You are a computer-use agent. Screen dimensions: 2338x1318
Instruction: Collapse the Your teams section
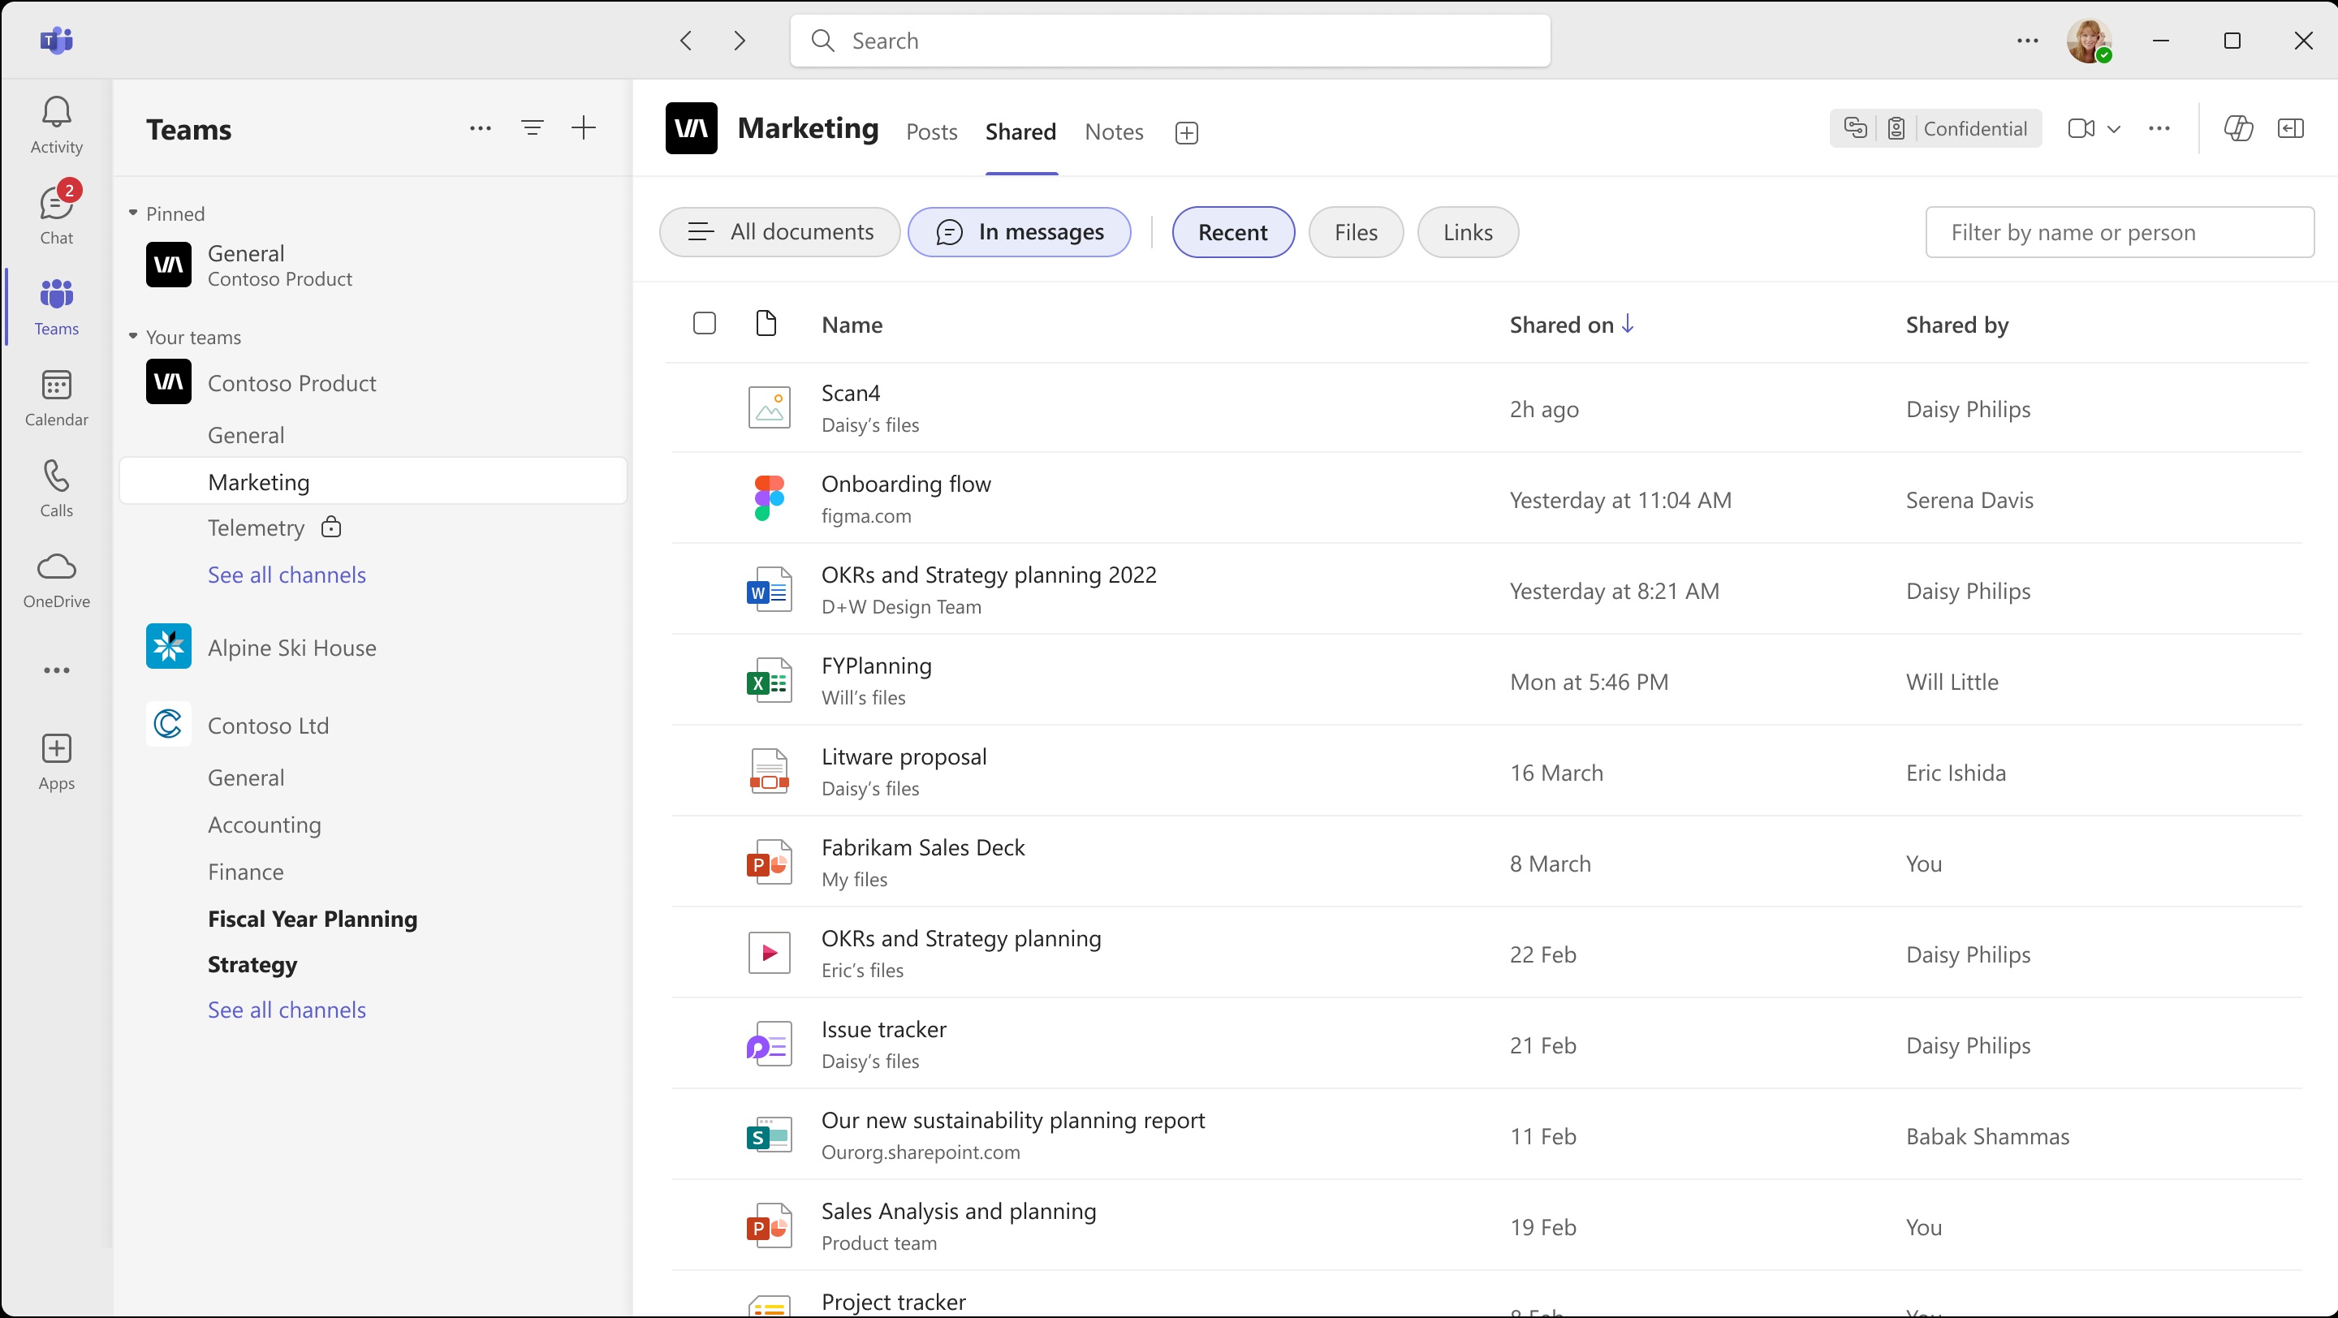(x=133, y=336)
